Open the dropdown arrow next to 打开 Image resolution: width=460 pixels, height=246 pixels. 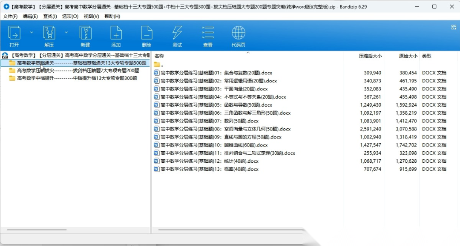[32, 32]
